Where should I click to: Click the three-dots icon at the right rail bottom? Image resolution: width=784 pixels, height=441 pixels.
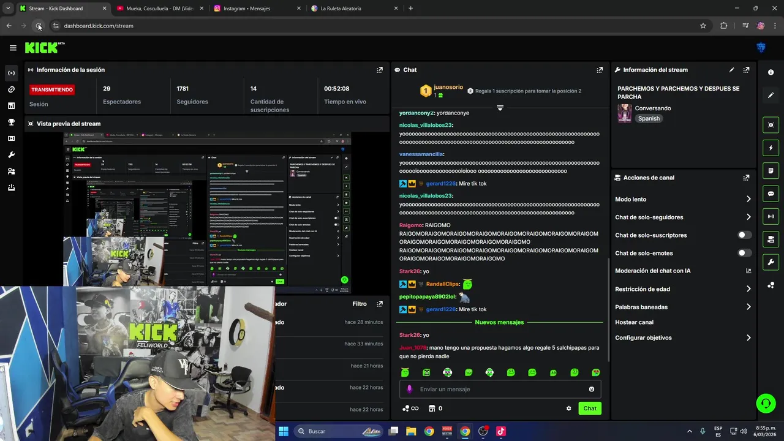coord(771,285)
